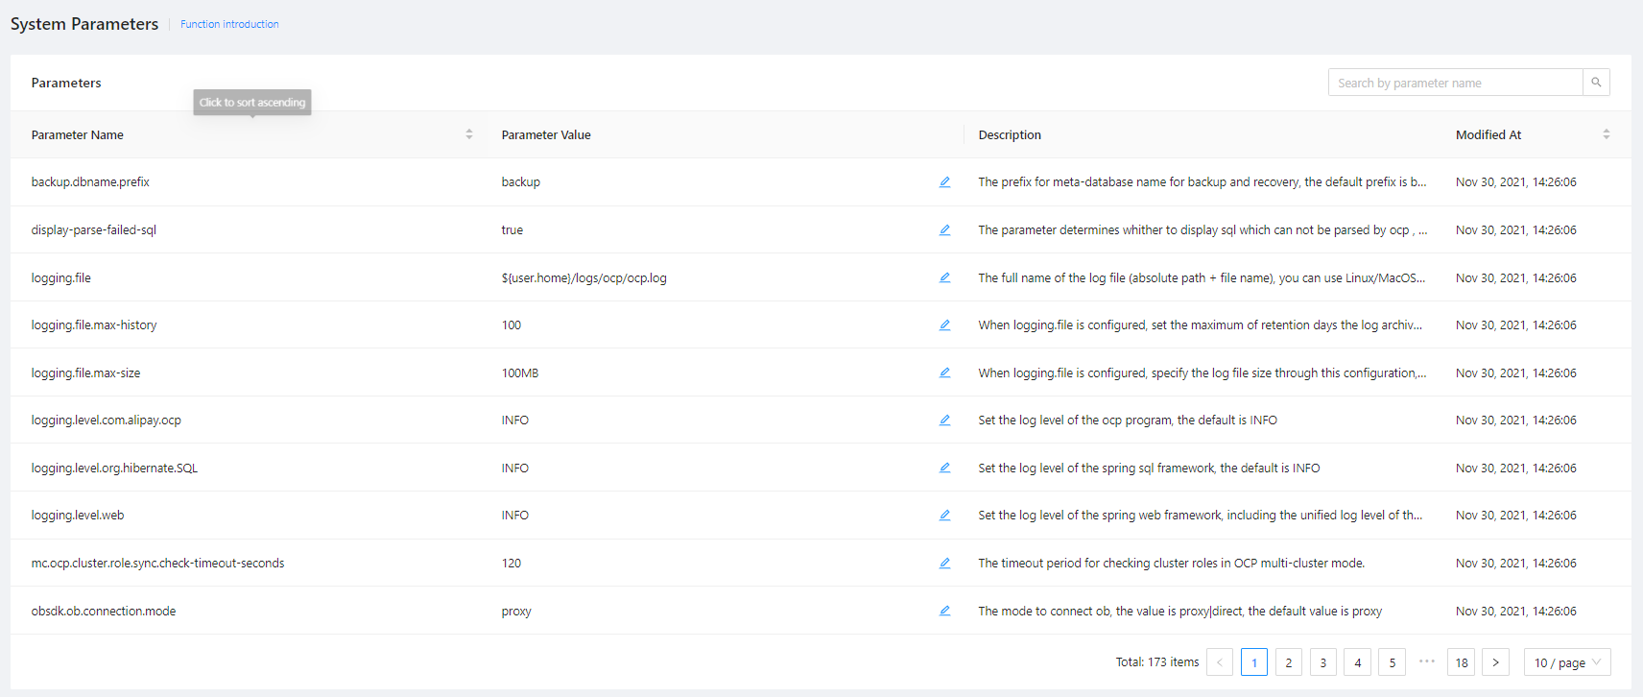The width and height of the screenshot is (1643, 697).
Task: Go to the next page arrow
Action: tap(1495, 662)
